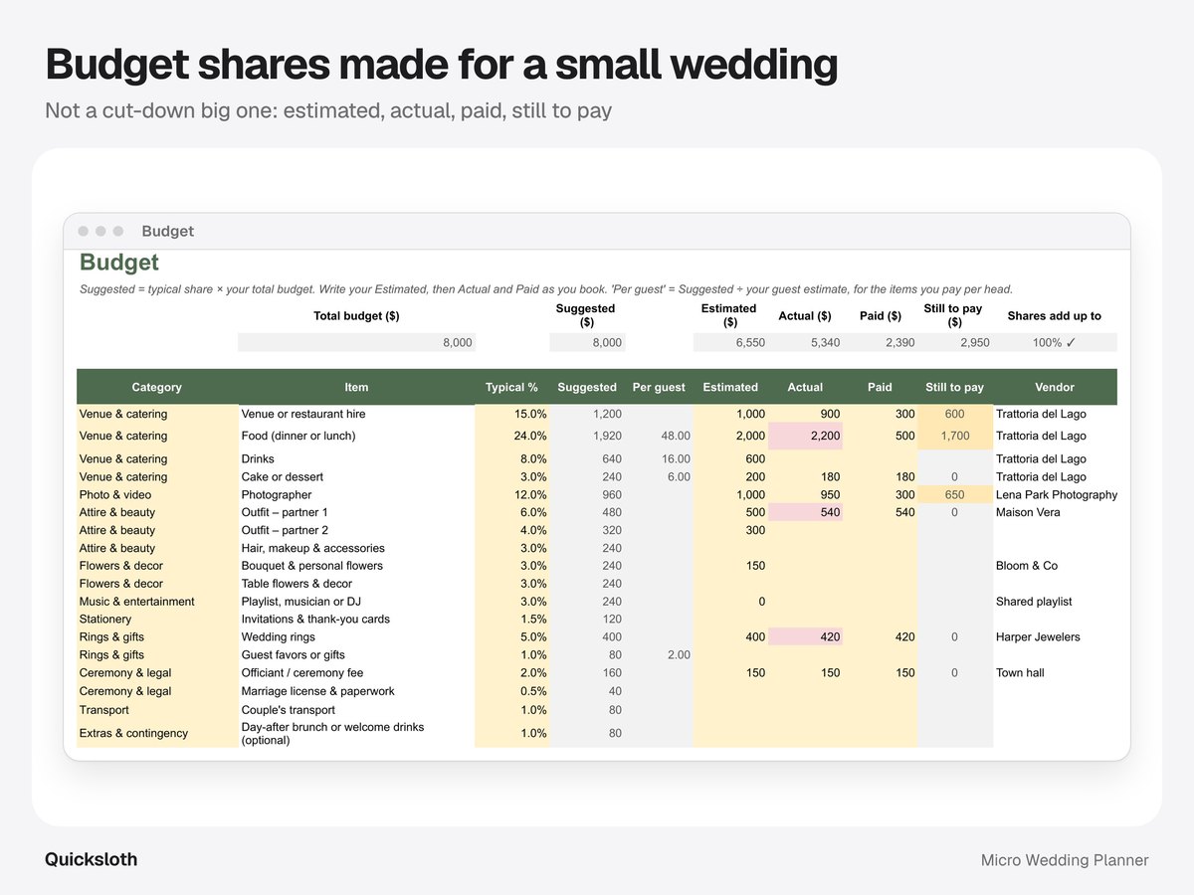1194x895 pixels.
Task: Click 'Hair, makeup & accessories' item cell
Action: coord(356,548)
